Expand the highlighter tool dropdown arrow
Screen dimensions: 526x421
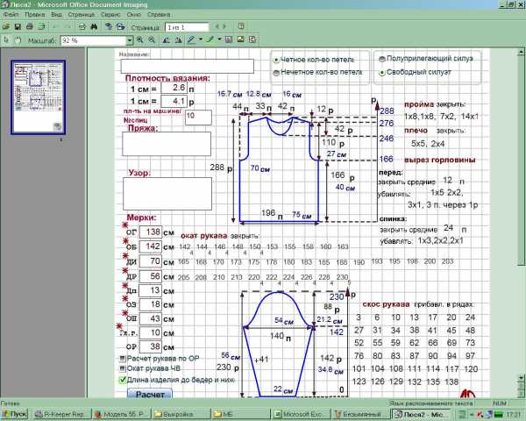pyautogui.click(x=219, y=40)
